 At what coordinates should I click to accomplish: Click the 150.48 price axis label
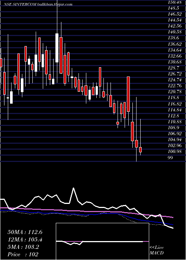pos(175,2)
